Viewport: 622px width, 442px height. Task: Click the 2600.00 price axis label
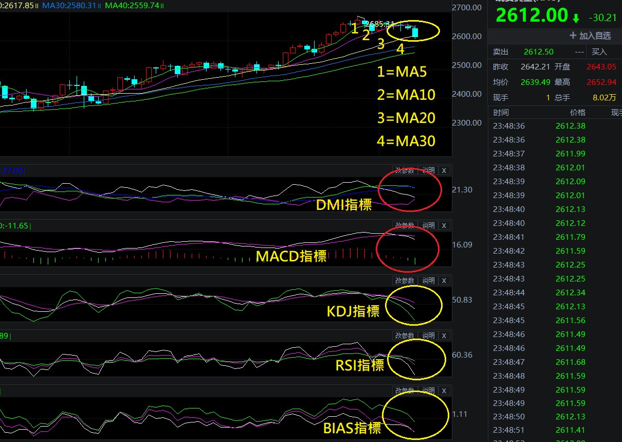coord(467,36)
